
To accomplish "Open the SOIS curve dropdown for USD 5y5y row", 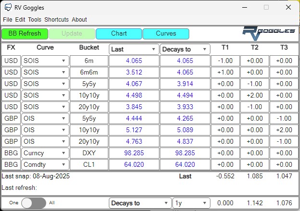I will tap(45, 84).
